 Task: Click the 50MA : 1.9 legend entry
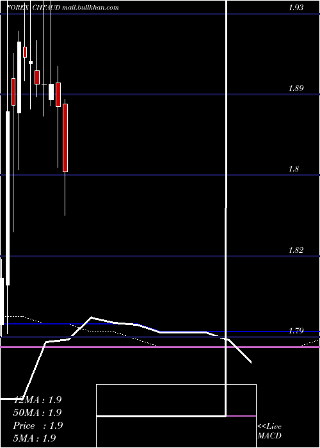pos(37,413)
